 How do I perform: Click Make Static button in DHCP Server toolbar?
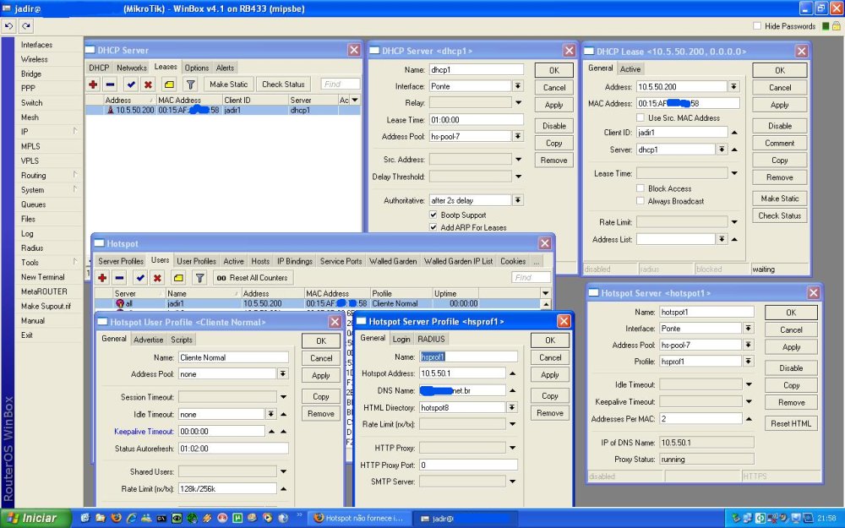(228, 84)
